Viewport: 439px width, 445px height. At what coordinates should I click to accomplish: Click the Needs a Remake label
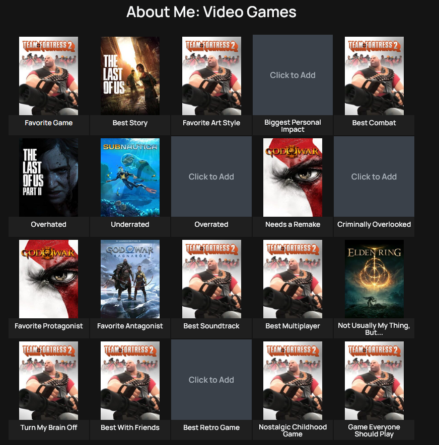(x=292, y=224)
